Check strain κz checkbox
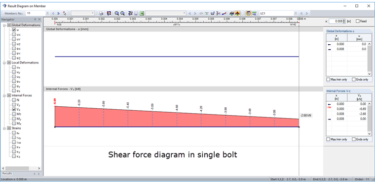The height and width of the screenshot is (184, 375). [x=14, y=156]
